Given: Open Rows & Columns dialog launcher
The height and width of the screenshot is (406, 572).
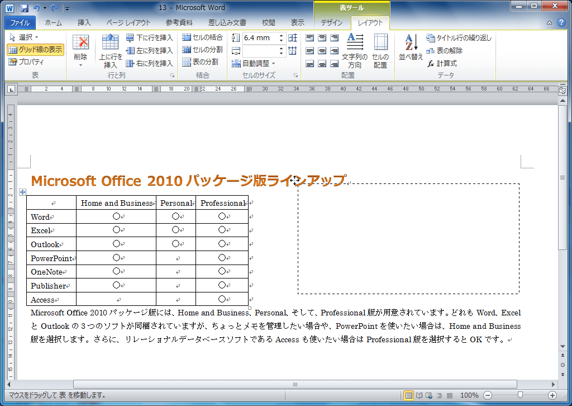Looking at the screenshot, I should point(172,75).
